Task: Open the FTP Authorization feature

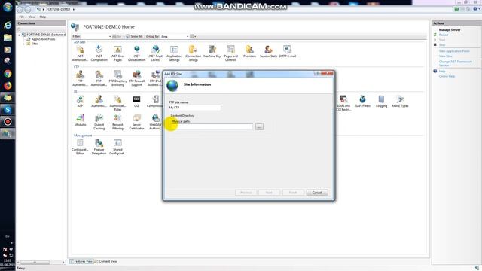Action: click(x=99, y=78)
